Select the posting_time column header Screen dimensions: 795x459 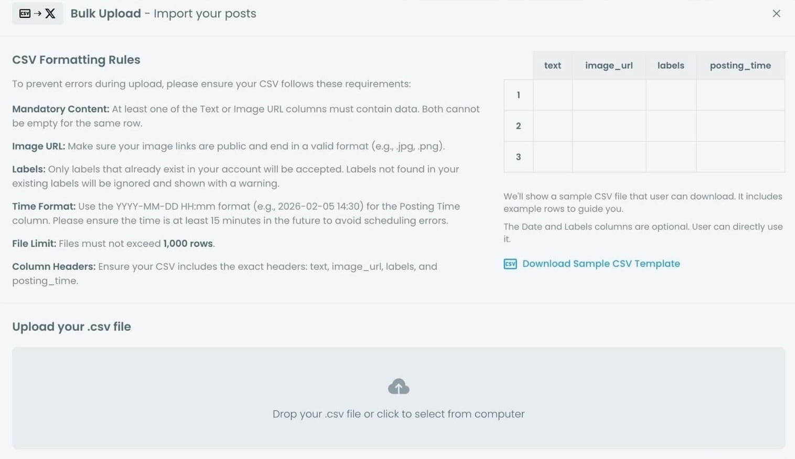coord(740,65)
